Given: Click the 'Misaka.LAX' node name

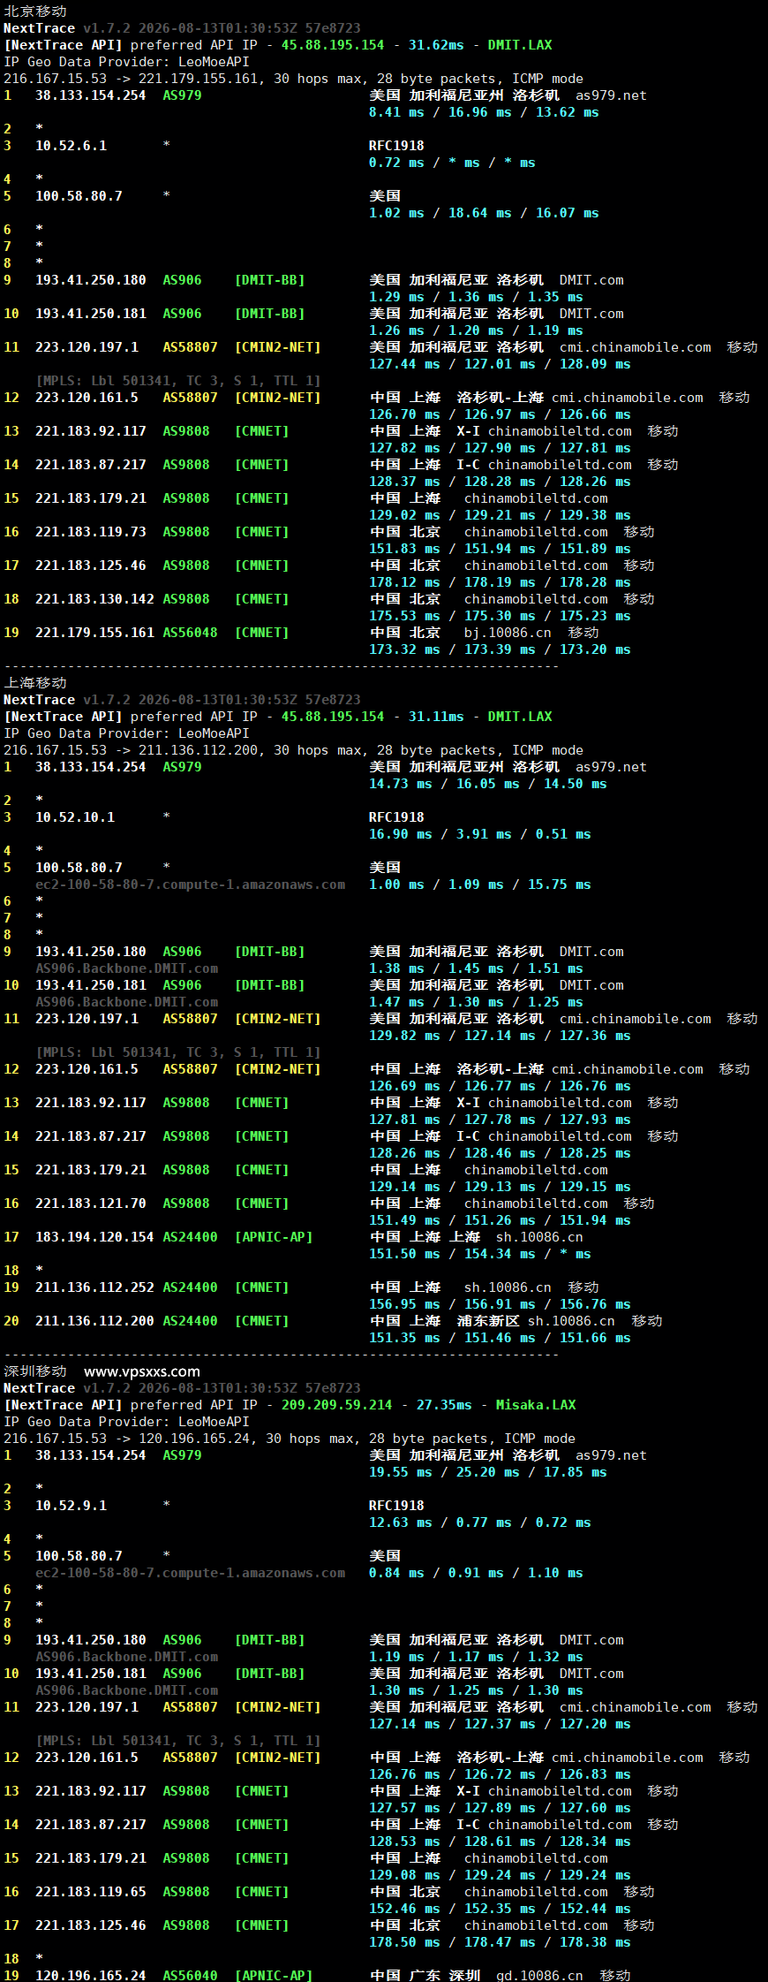Looking at the screenshot, I should (536, 1404).
